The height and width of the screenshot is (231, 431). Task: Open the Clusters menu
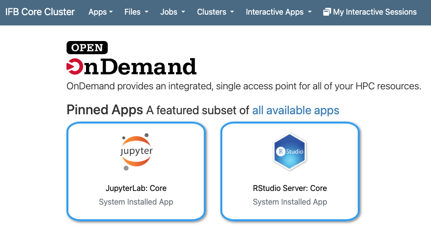click(215, 12)
